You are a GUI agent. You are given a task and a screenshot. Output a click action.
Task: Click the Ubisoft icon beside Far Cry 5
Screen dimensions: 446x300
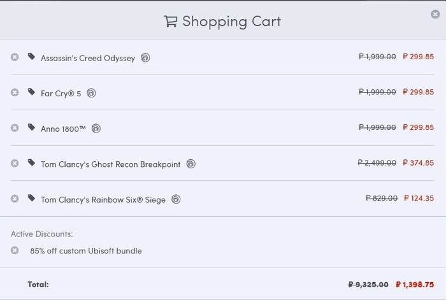91,93
